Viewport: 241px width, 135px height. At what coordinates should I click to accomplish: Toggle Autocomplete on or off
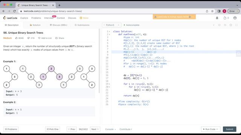click(131, 25)
